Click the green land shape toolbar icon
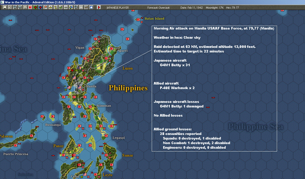 (60, 7)
